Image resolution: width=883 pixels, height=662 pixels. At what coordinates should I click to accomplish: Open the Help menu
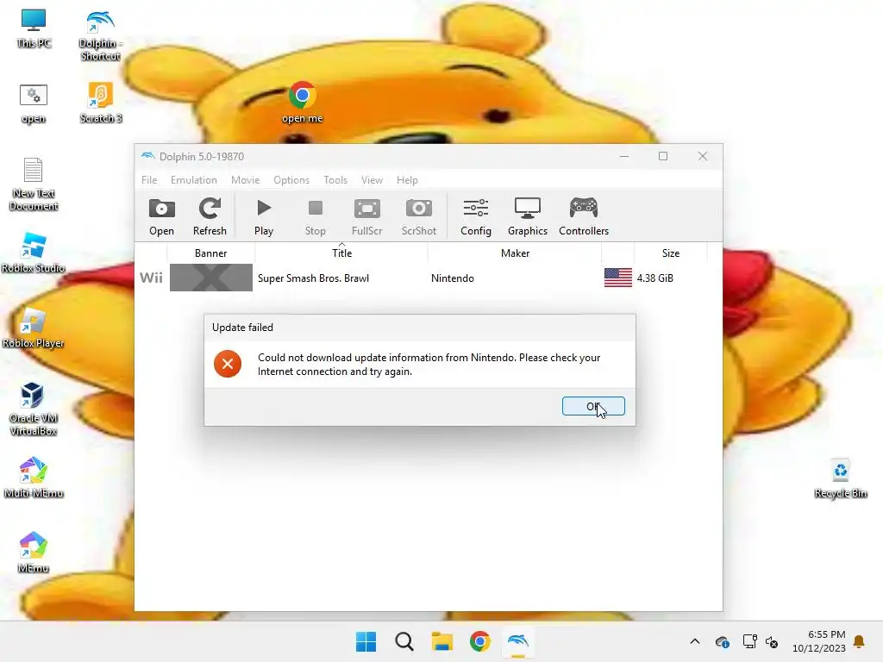point(407,180)
